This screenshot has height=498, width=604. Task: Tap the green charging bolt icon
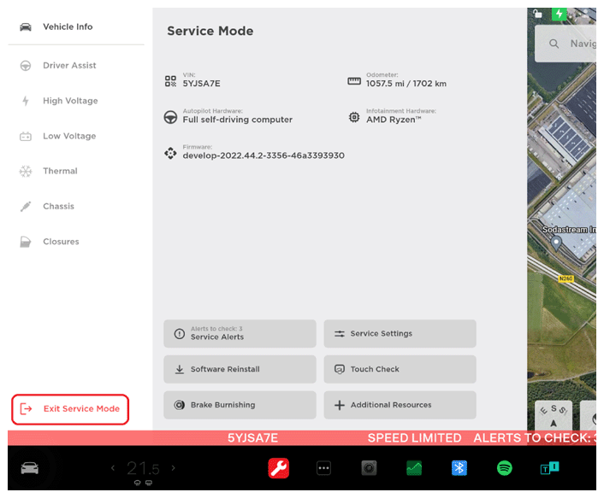559,15
